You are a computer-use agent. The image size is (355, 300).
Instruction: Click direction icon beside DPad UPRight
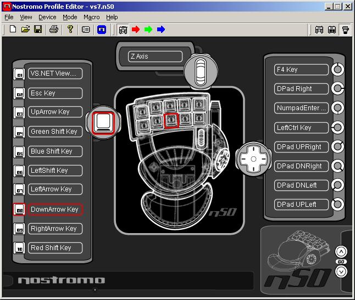pos(337,146)
